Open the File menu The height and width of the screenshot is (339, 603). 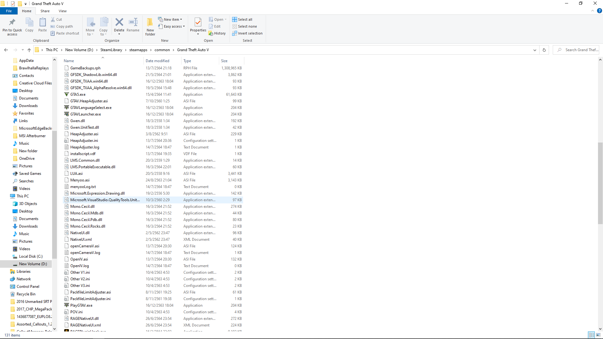pyautogui.click(x=9, y=11)
